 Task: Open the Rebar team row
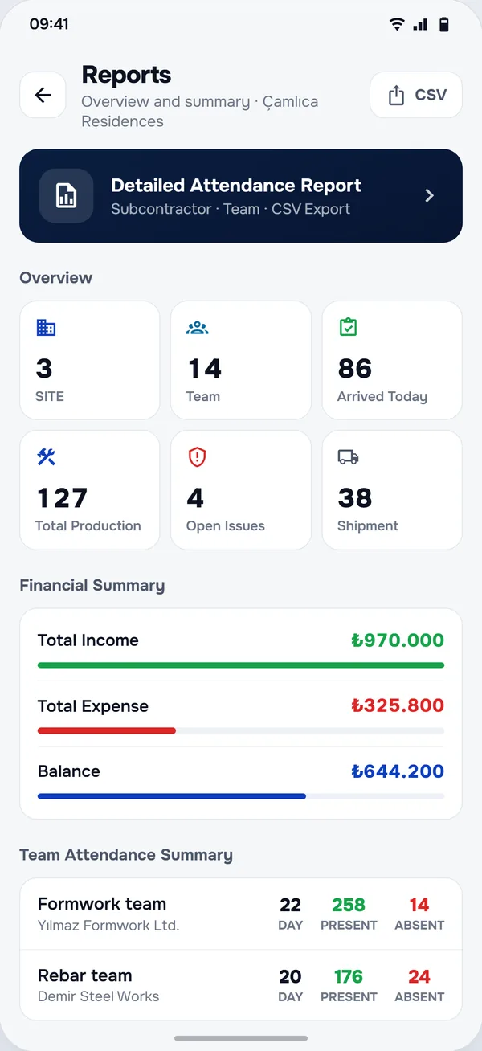click(x=241, y=985)
